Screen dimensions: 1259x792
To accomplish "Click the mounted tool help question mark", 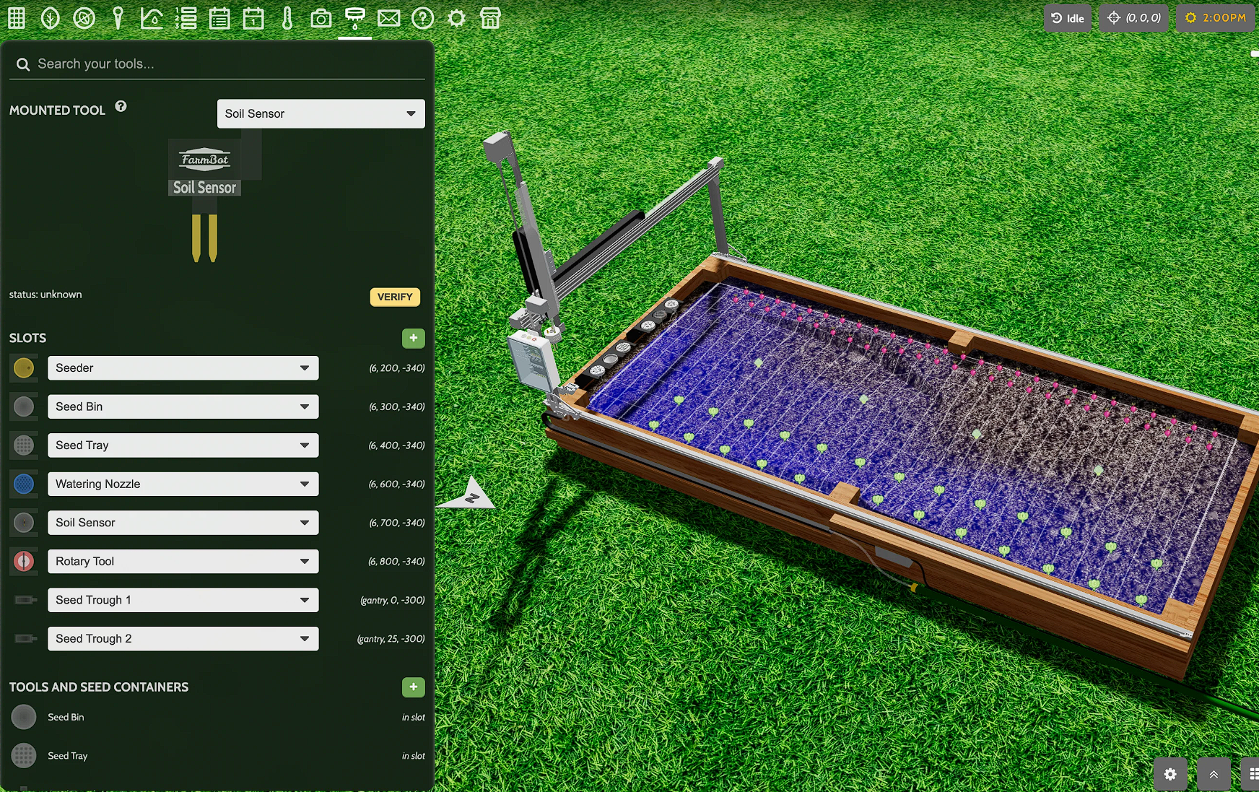I will 121,107.
